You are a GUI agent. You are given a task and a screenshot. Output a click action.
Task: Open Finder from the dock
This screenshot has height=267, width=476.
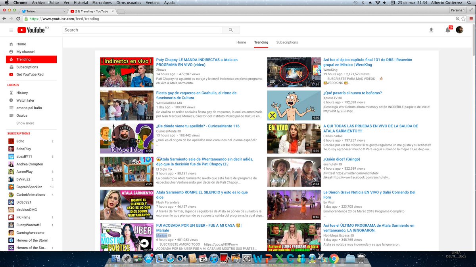(x=116, y=259)
